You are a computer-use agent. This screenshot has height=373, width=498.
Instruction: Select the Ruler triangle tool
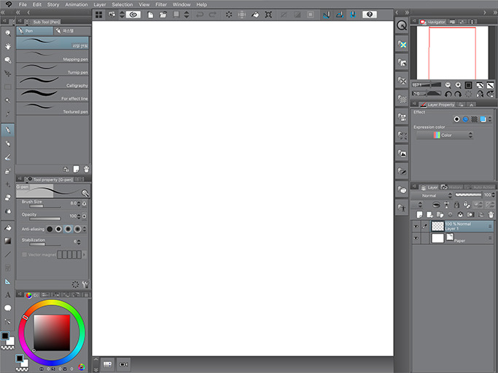coord(7,282)
